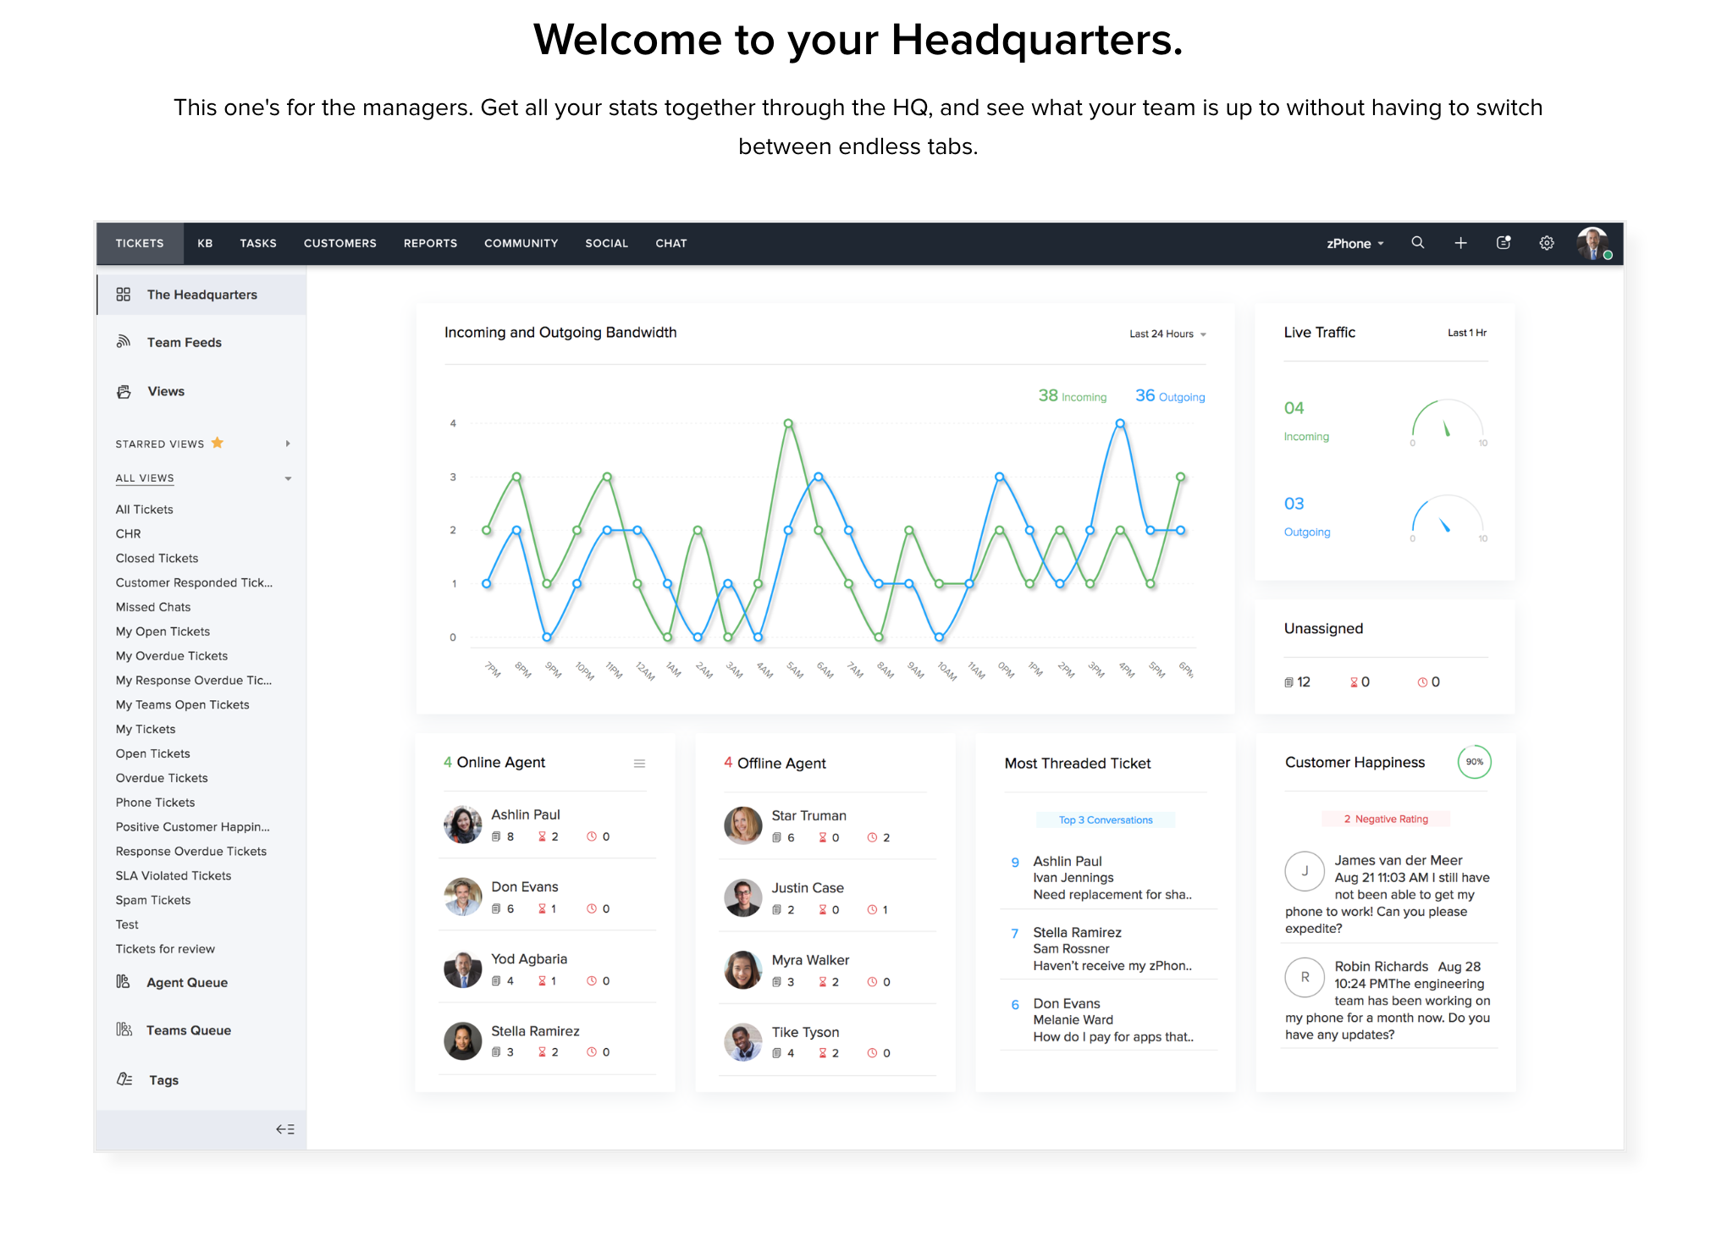Click the search icon in the top navigation

1415,242
